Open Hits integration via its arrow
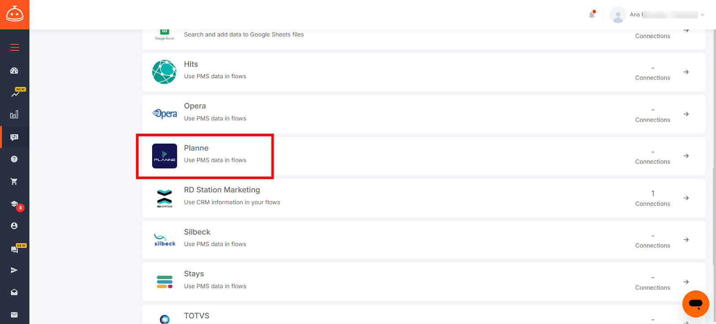The image size is (716, 324). (686, 72)
